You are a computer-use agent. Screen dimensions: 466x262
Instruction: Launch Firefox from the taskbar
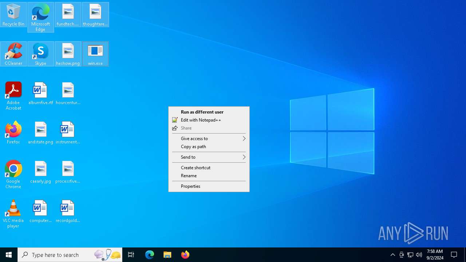point(185,255)
